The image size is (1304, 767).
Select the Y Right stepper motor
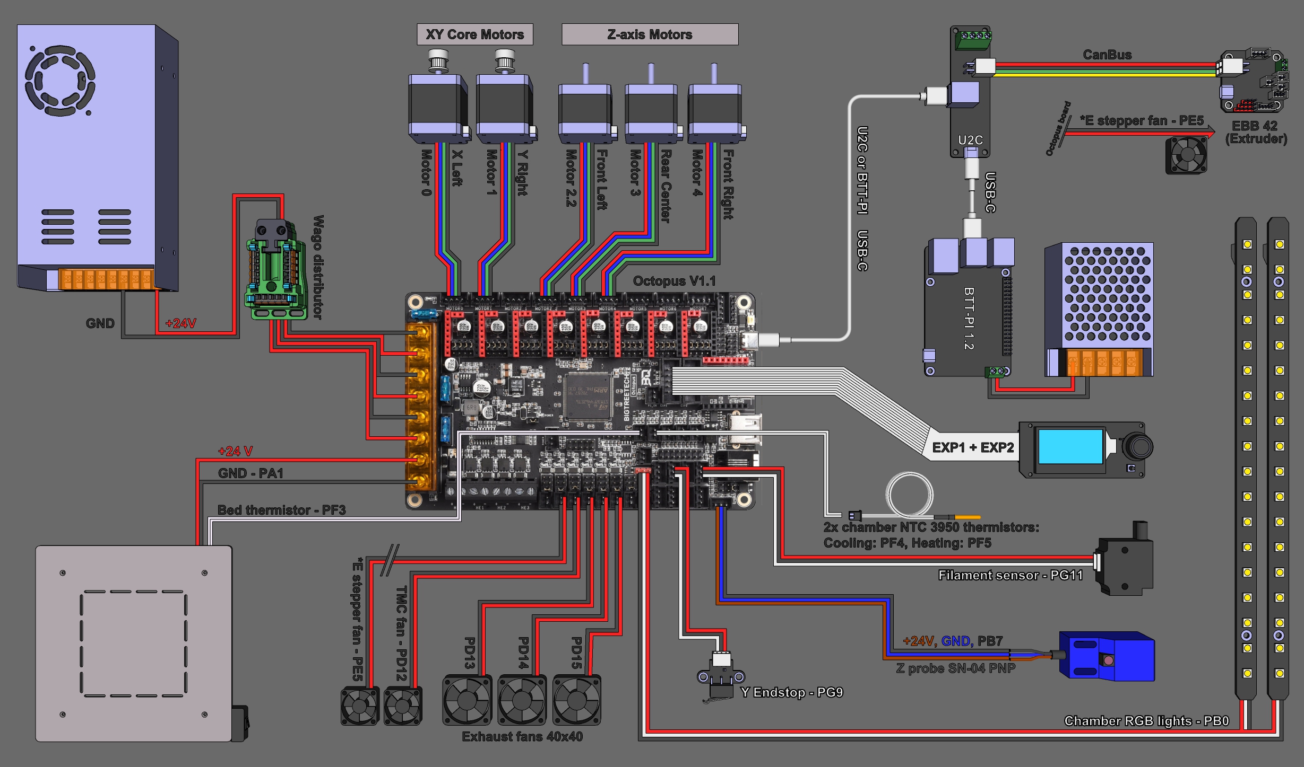[506, 97]
